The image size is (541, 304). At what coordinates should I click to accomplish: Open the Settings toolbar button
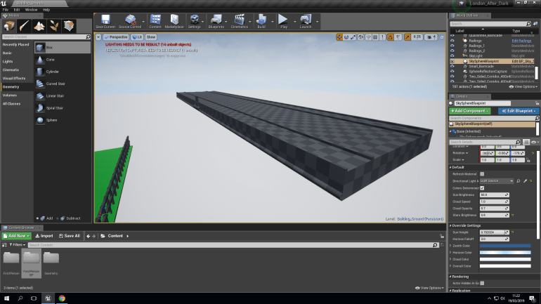point(194,21)
